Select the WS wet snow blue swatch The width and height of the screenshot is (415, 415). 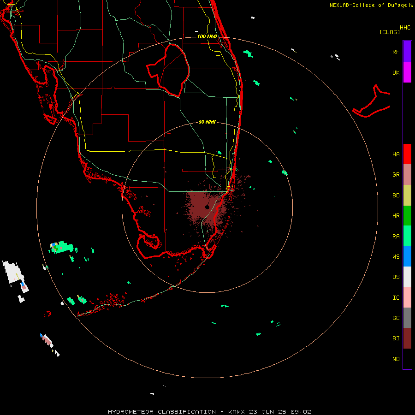tap(407, 256)
